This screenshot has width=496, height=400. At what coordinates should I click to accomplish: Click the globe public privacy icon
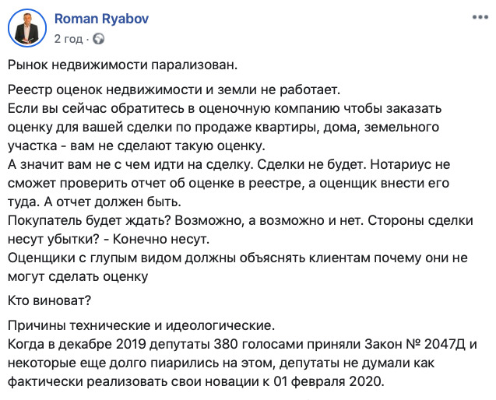pyautogui.click(x=99, y=39)
